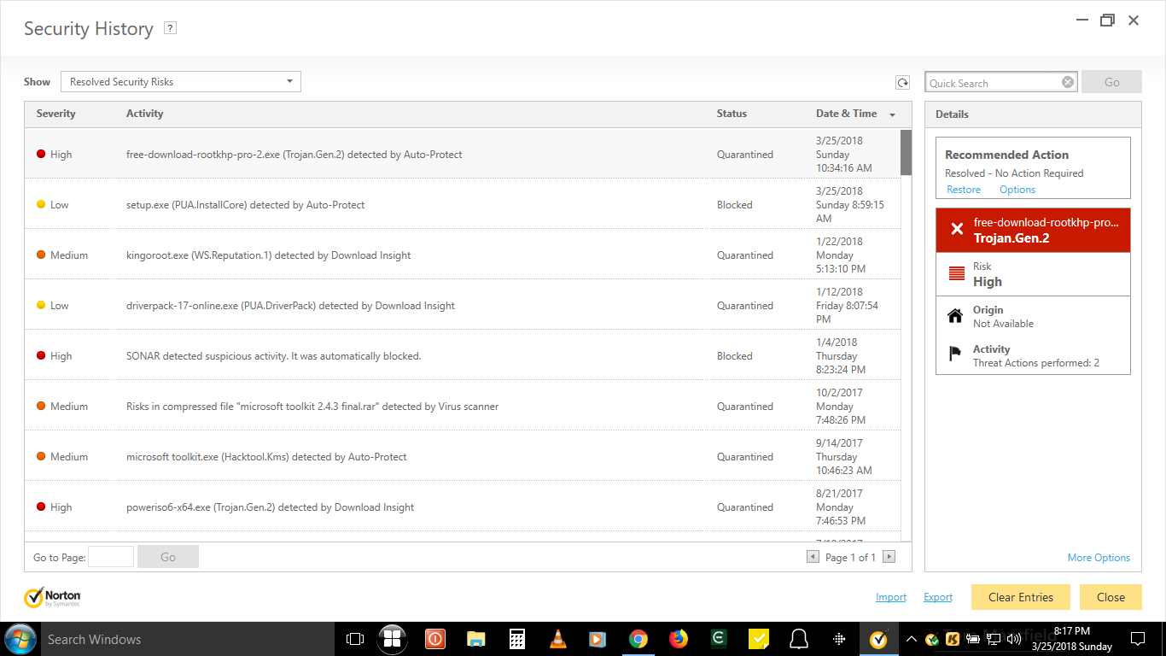This screenshot has height=656, width=1166.
Task: Sort the list by Severity column
Action: [56, 114]
